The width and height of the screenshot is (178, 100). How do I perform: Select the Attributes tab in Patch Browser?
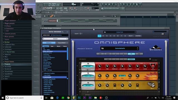[x=49, y=43]
